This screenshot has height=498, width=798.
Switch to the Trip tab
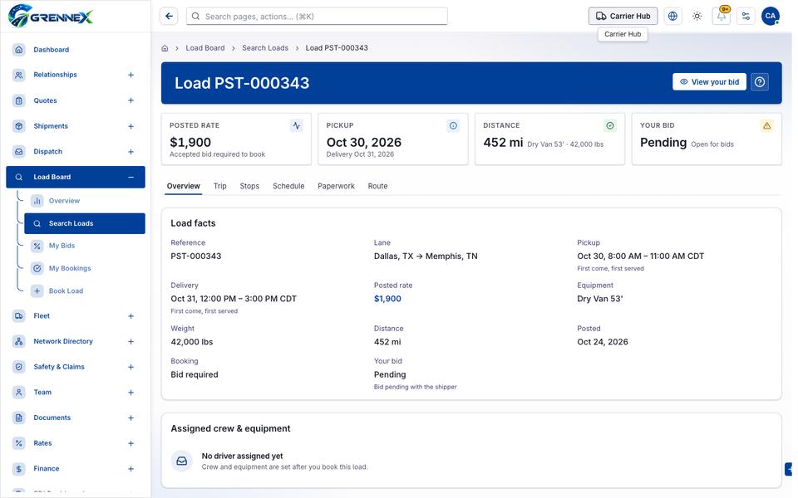point(219,186)
